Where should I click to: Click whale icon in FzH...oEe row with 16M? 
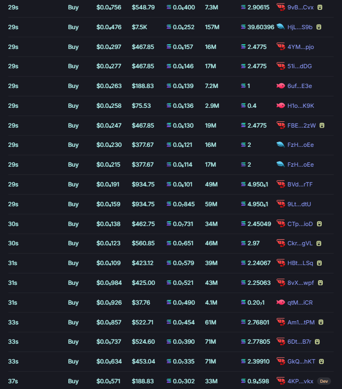[x=281, y=144]
